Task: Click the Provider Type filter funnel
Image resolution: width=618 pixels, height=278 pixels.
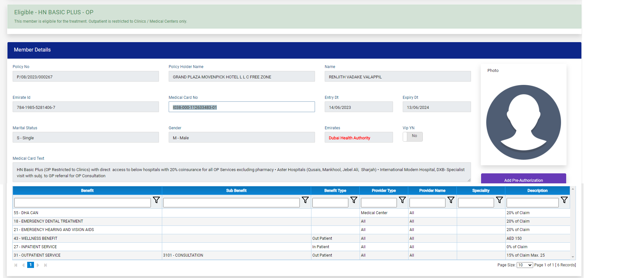Action: tap(402, 200)
